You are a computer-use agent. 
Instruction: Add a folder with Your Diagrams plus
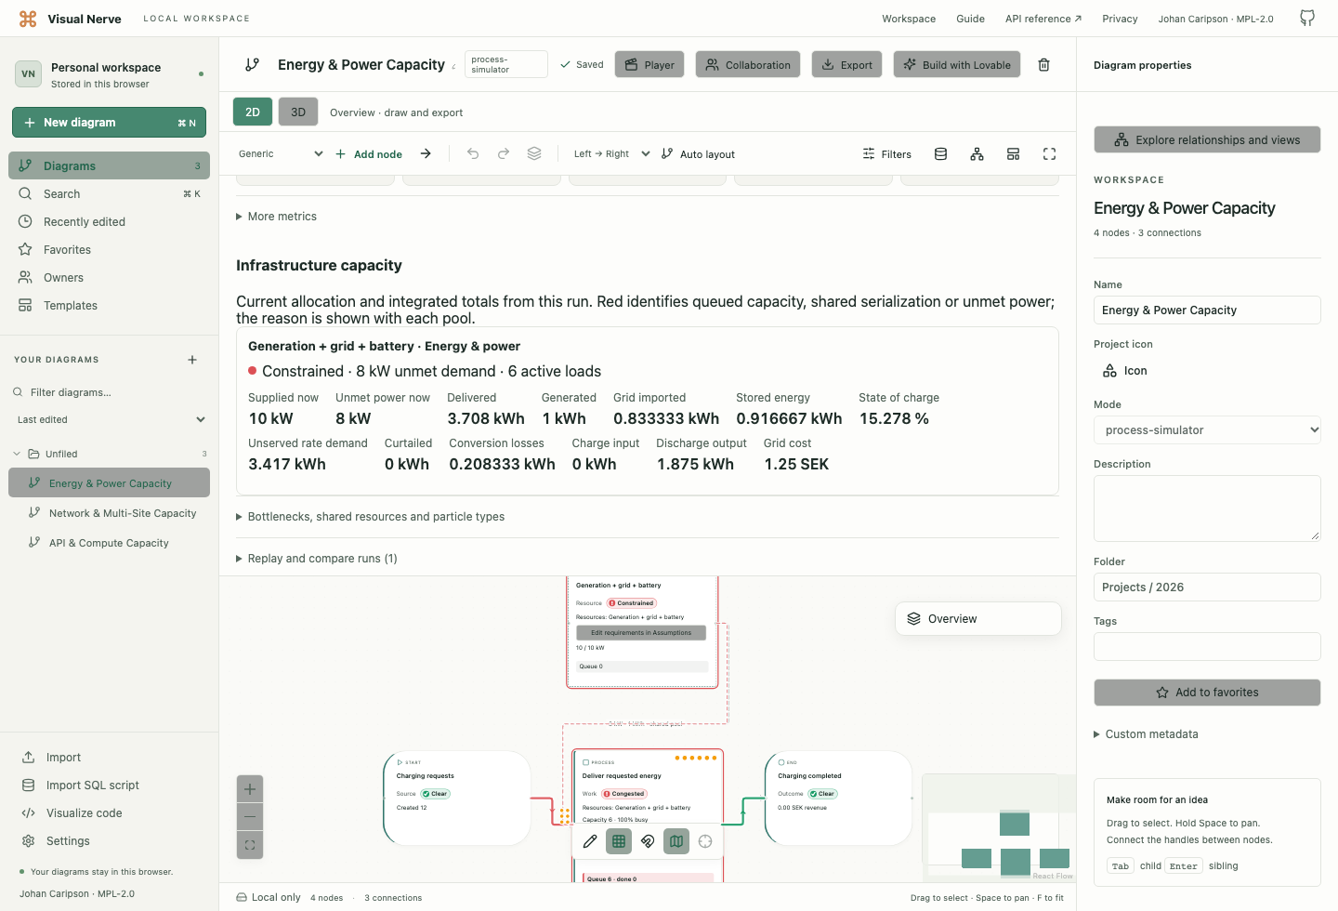(192, 360)
